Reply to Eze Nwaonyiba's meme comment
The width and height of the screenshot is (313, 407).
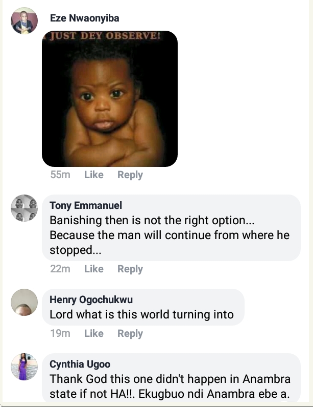pos(130,175)
